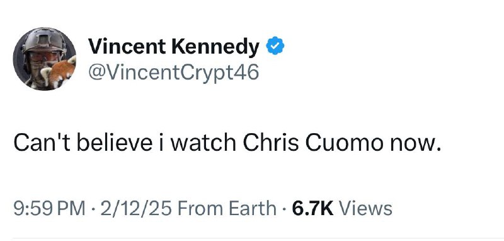Click the word believe in the tweet
The image size is (504, 241).
tap(115, 143)
